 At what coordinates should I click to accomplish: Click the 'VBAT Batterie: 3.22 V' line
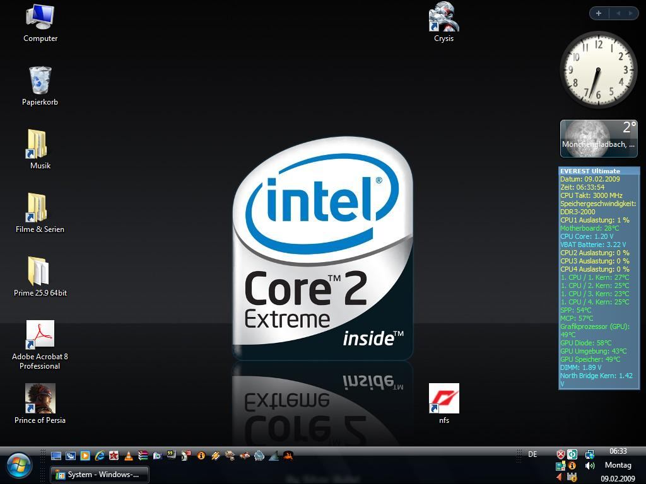click(593, 245)
